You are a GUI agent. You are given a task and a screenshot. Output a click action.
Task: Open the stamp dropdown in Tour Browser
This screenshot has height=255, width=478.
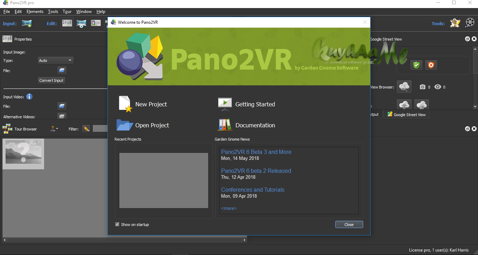(x=54, y=129)
